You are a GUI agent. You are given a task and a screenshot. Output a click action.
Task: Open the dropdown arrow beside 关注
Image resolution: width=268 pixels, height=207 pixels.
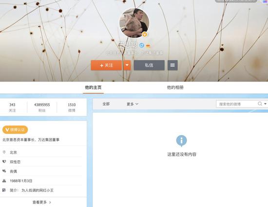(x=127, y=65)
